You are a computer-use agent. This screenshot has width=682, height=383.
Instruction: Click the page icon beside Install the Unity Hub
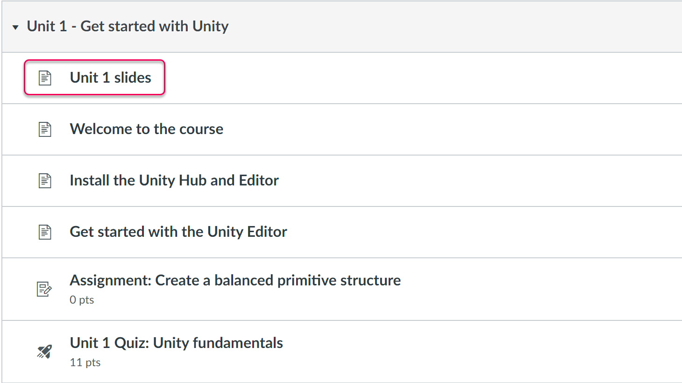[x=45, y=180]
